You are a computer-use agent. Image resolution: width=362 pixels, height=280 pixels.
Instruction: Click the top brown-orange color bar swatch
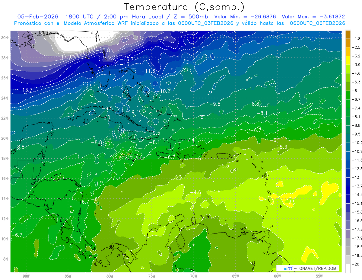point(348,34)
